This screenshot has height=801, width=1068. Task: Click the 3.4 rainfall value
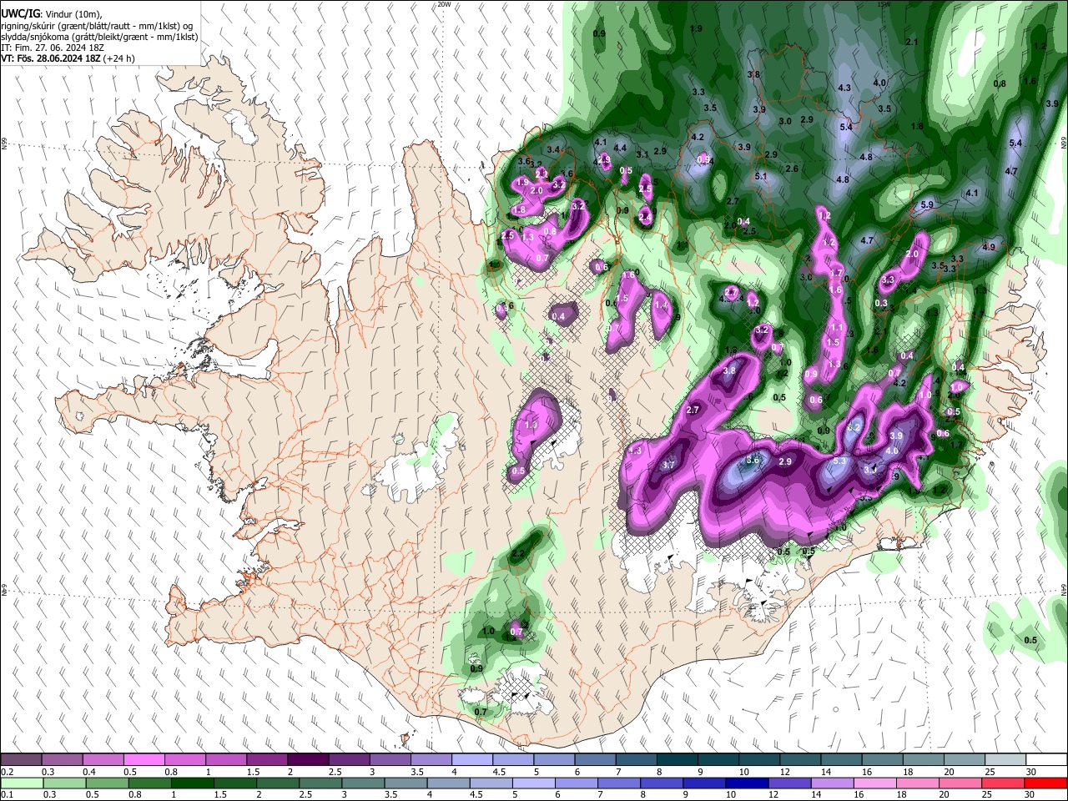(552, 150)
